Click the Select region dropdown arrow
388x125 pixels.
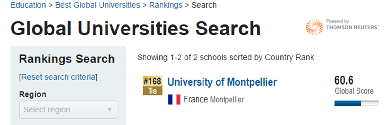pyautogui.click(x=110, y=110)
